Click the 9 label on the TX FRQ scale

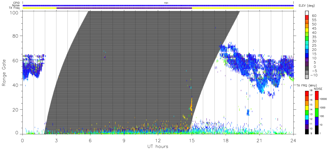pos(311,134)
